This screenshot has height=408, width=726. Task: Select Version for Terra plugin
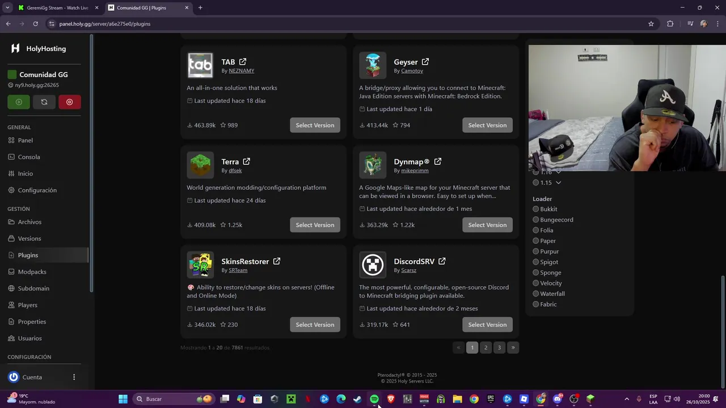pyautogui.click(x=315, y=225)
